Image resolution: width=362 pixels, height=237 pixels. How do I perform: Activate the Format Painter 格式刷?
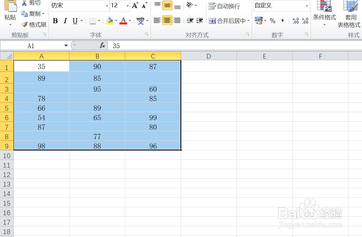click(34, 24)
